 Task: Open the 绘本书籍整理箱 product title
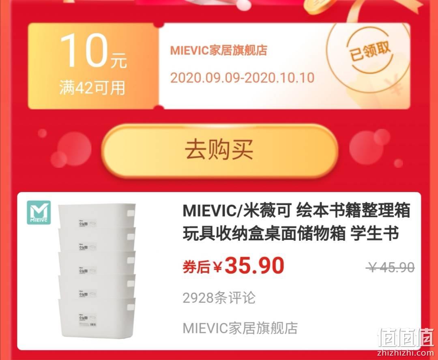[296, 222]
